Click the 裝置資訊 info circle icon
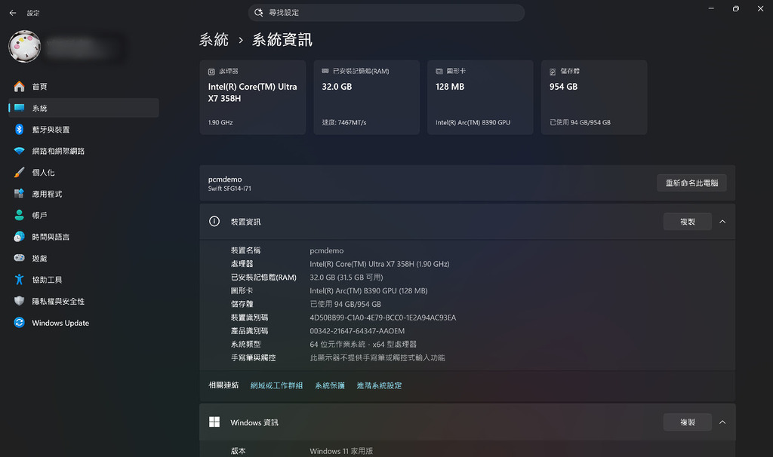This screenshot has height=457, width=773. pyautogui.click(x=214, y=221)
